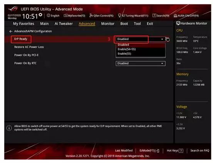Click the Hardware Monitor display icon
This screenshot has height=163, width=213.
point(178,23)
